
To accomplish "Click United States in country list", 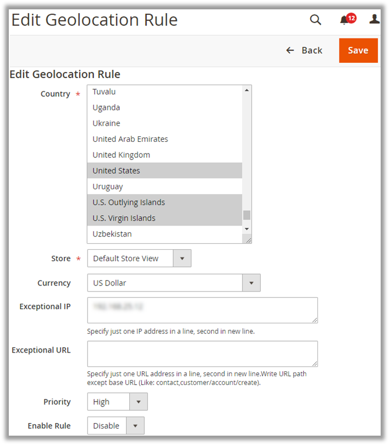I will 116,171.
